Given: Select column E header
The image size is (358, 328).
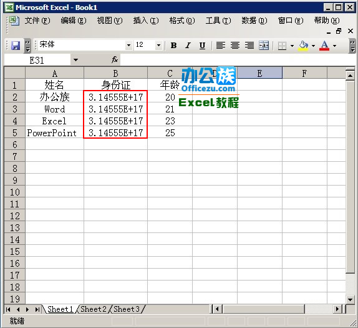Looking at the screenshot, I should pyautogui.click(x=260, y=74).
